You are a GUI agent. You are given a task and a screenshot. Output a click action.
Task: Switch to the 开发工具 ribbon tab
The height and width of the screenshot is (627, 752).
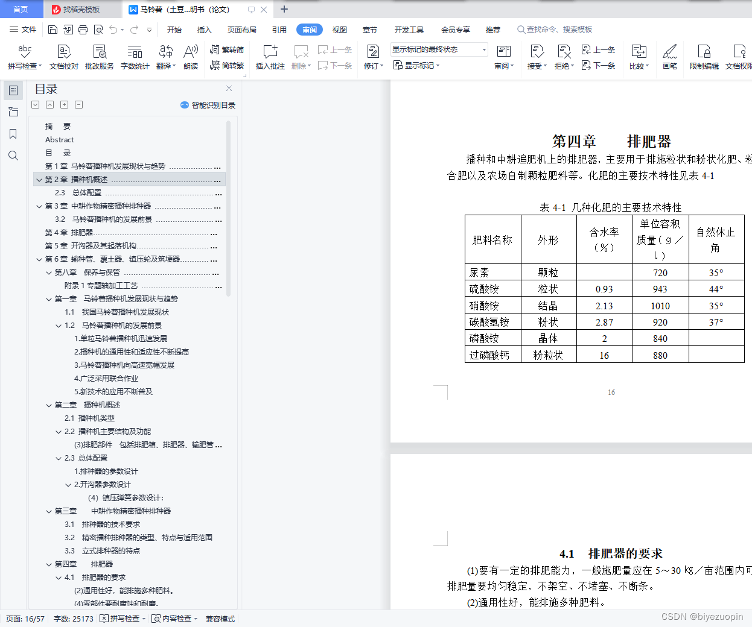tap(409, 30)
